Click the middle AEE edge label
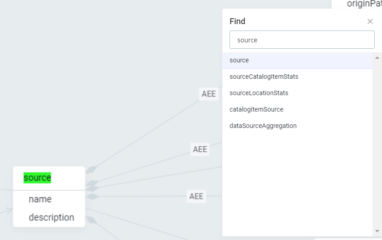 pyautogui.click(x=200, y=149)
